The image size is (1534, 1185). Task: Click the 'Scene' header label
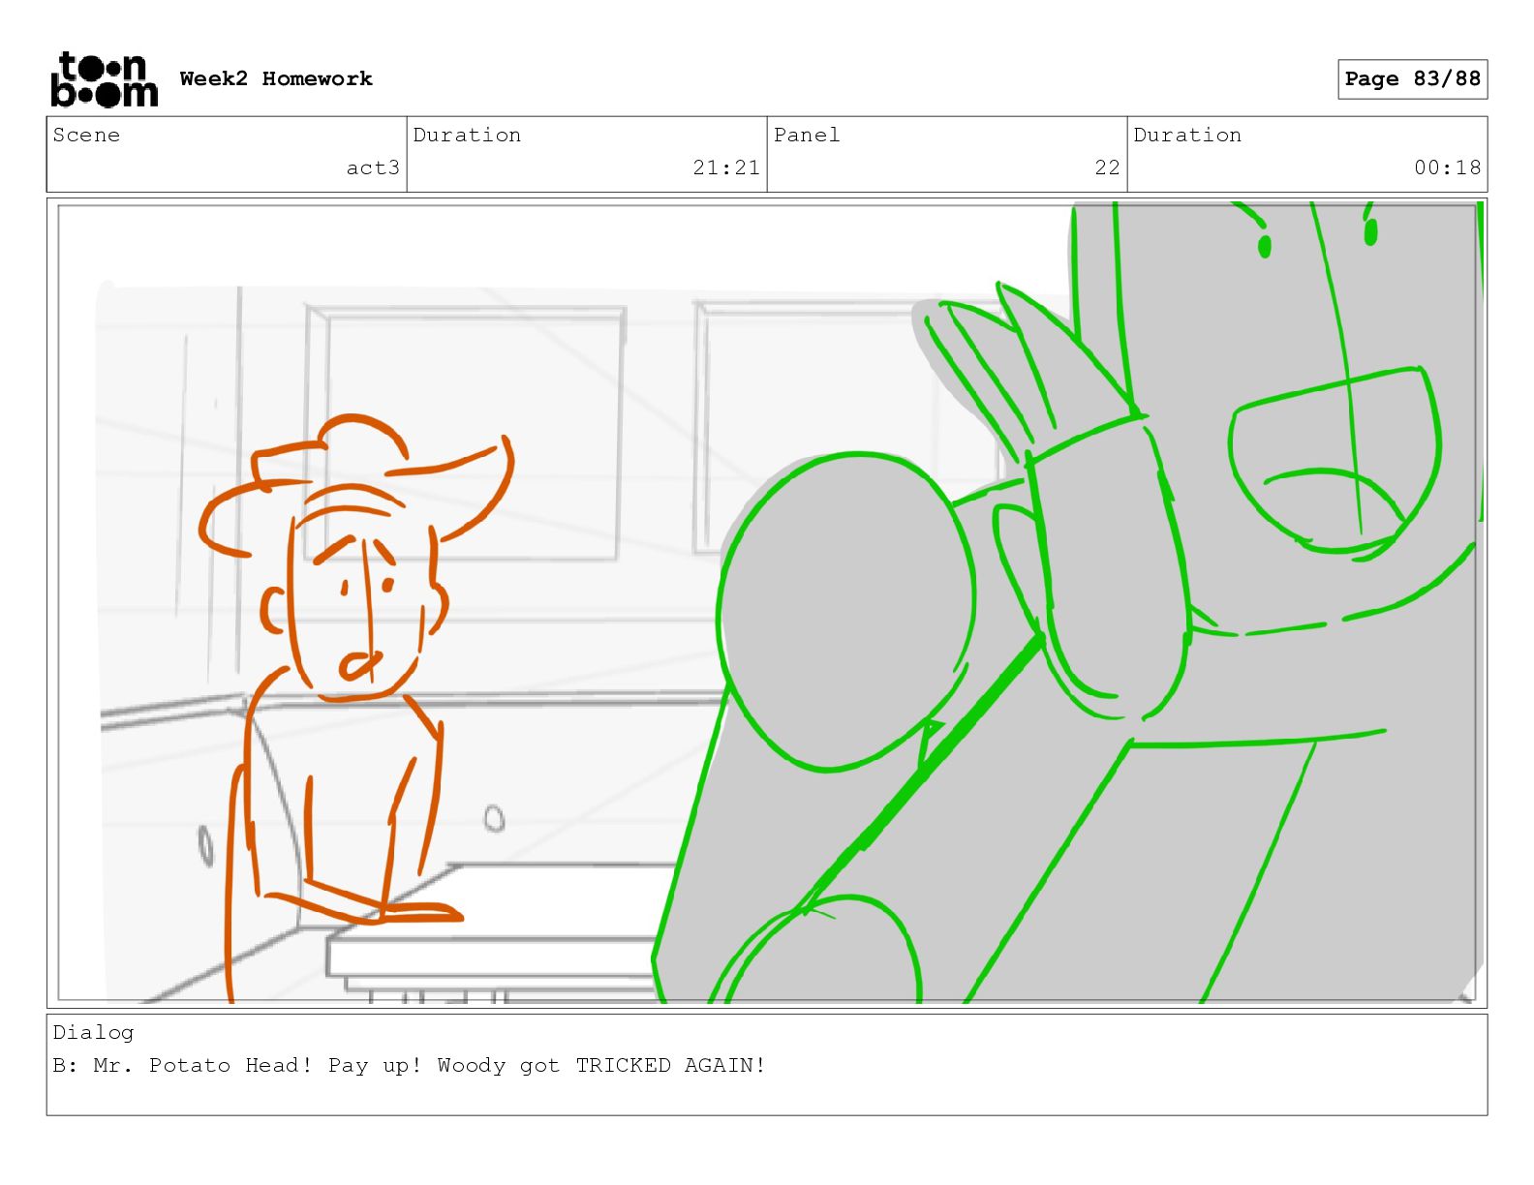86,135
